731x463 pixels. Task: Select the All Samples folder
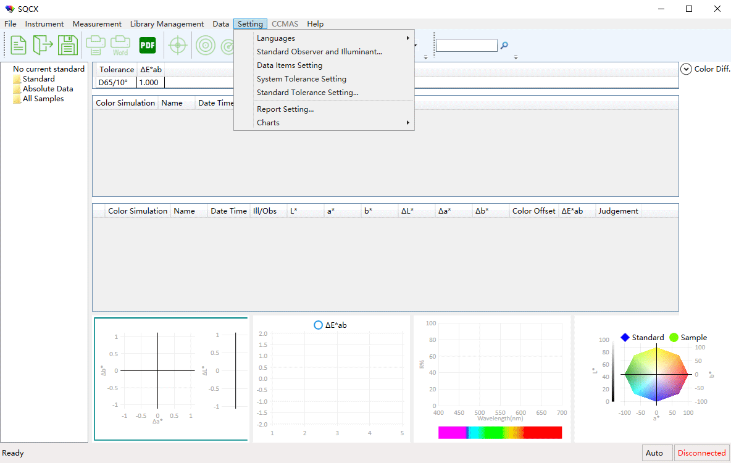click(44, 98)
